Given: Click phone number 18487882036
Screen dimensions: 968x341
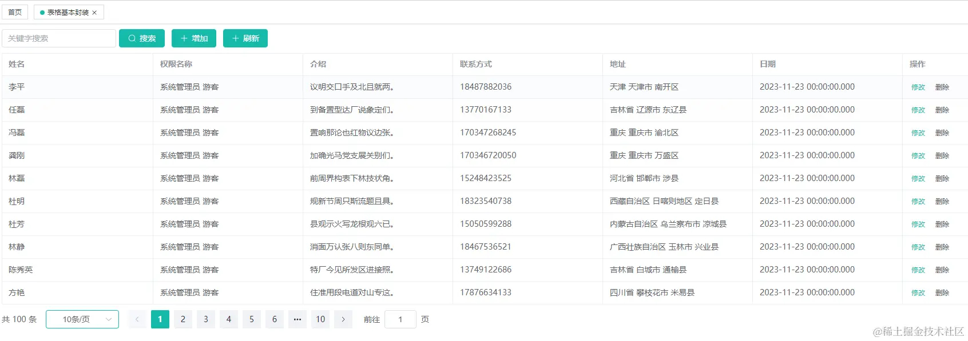Looking at the screenshot, I should click(x=486, y=87).
